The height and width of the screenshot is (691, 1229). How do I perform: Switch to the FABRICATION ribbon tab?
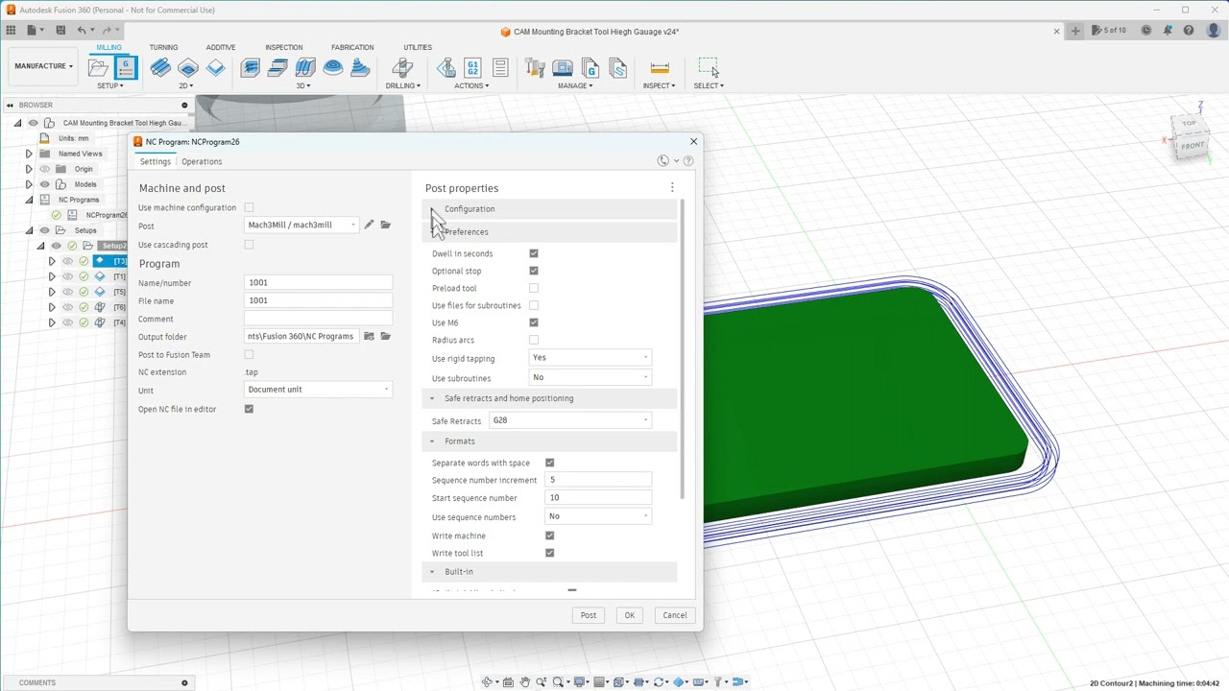point(352,47)
